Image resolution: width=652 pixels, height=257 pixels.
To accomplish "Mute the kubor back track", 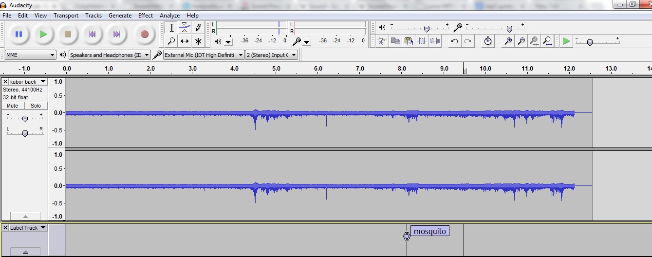I will click(13, 106).
